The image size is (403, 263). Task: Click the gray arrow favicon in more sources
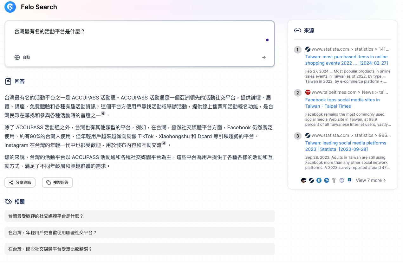click(x=334, y=180)
